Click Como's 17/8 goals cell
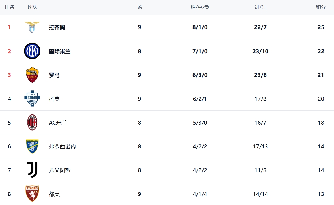The width and height of the screenshot is (334, 205). click(260, 99)
